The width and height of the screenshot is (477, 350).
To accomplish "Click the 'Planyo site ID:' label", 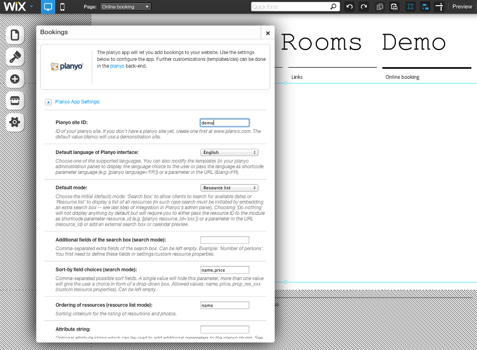I will 72,122.
